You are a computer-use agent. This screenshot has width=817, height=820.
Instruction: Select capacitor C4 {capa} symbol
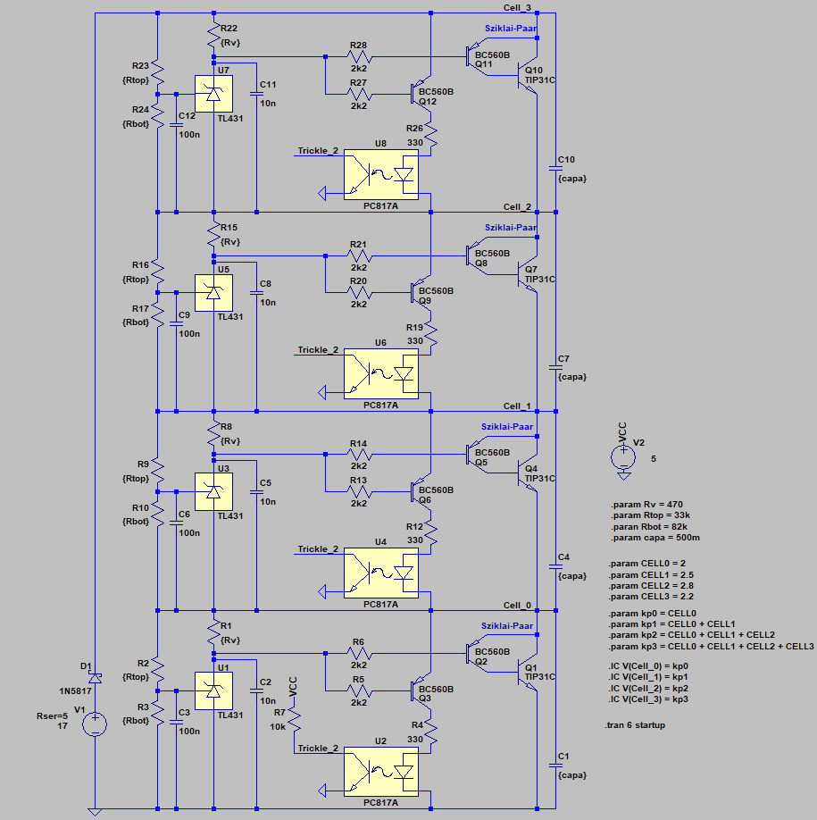click(x=555, y=566)
